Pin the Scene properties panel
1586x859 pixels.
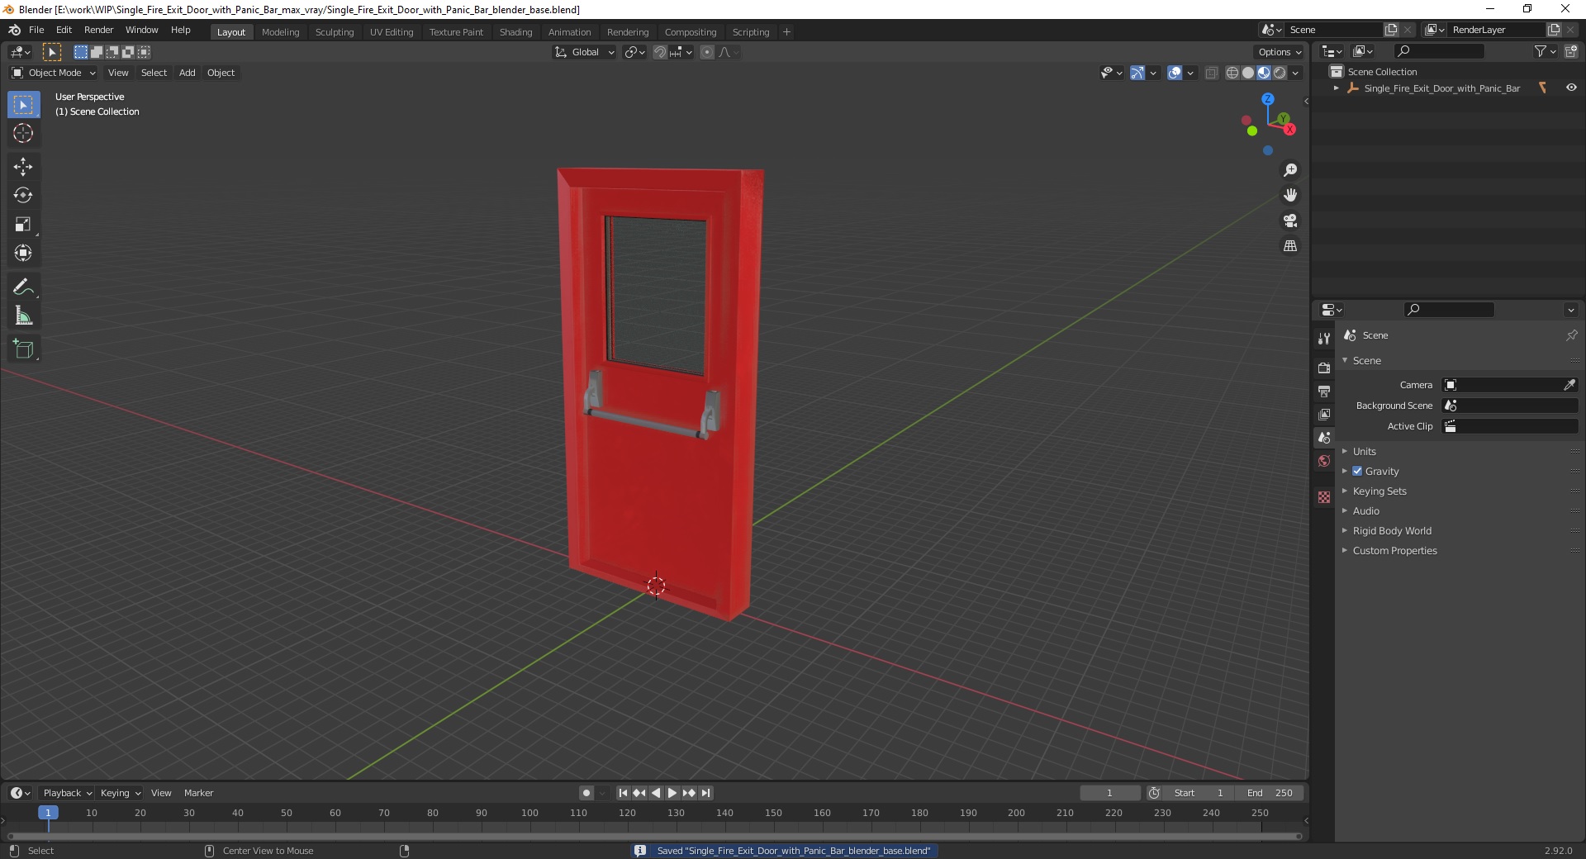[x=1571, y=335]
